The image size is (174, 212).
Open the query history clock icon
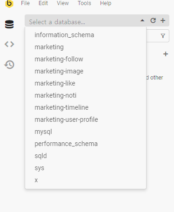pos(9,65)
